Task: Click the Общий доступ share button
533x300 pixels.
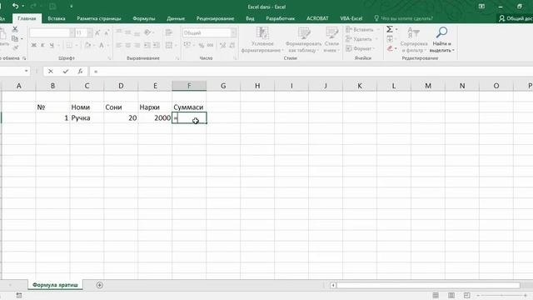Action: coord(515,18)
